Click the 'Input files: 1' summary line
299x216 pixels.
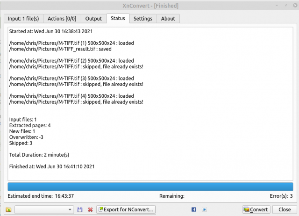click(23, 119)
